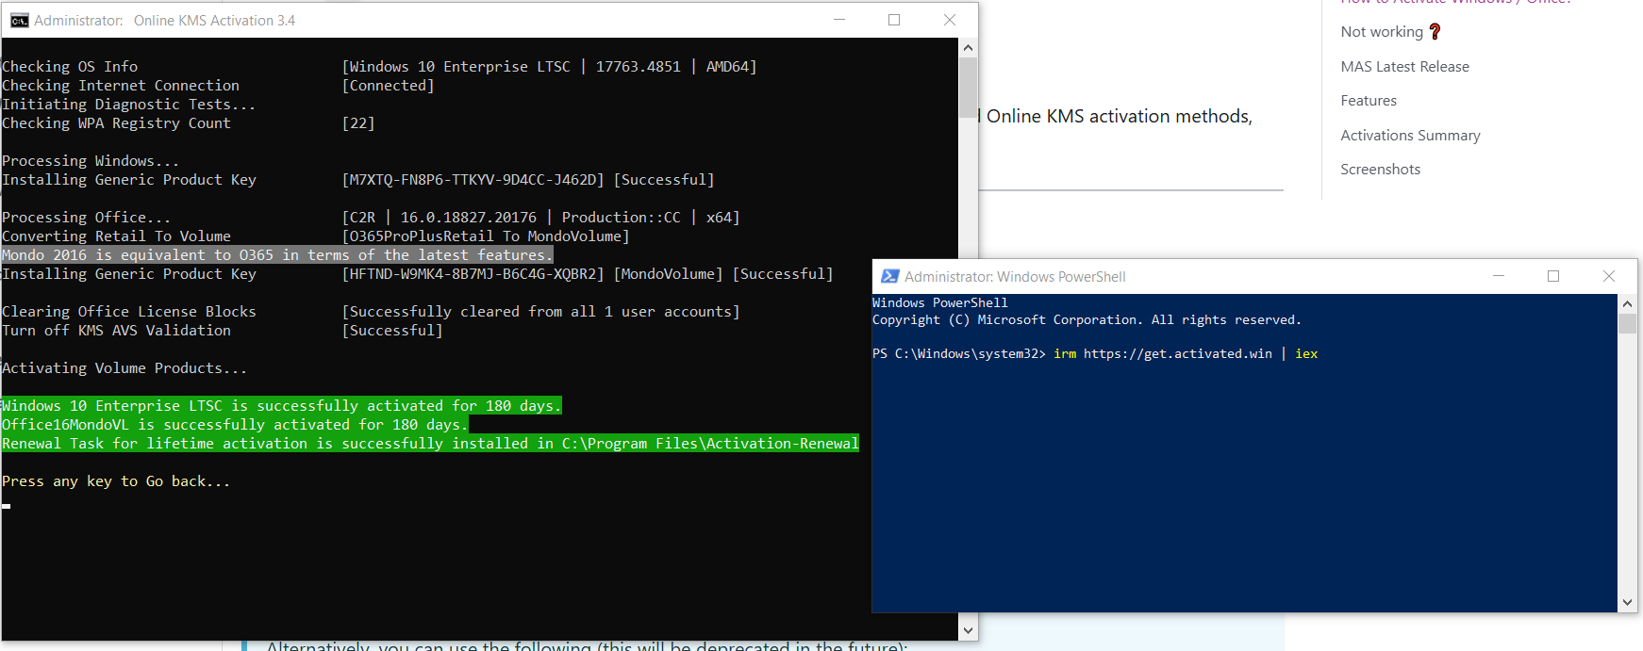Maximize the Windows PowerShell window
The height and width of the screenshot is (651, 1643).
(1553, 276)
